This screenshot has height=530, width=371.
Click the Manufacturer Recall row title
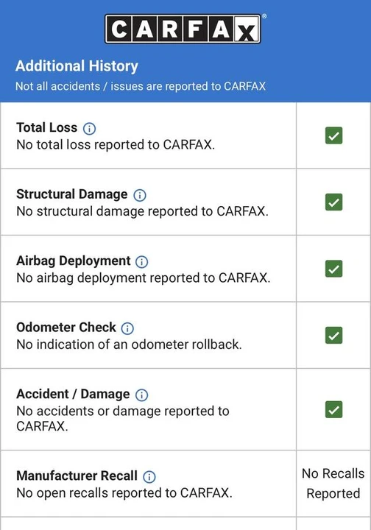[x=77, y=476]
